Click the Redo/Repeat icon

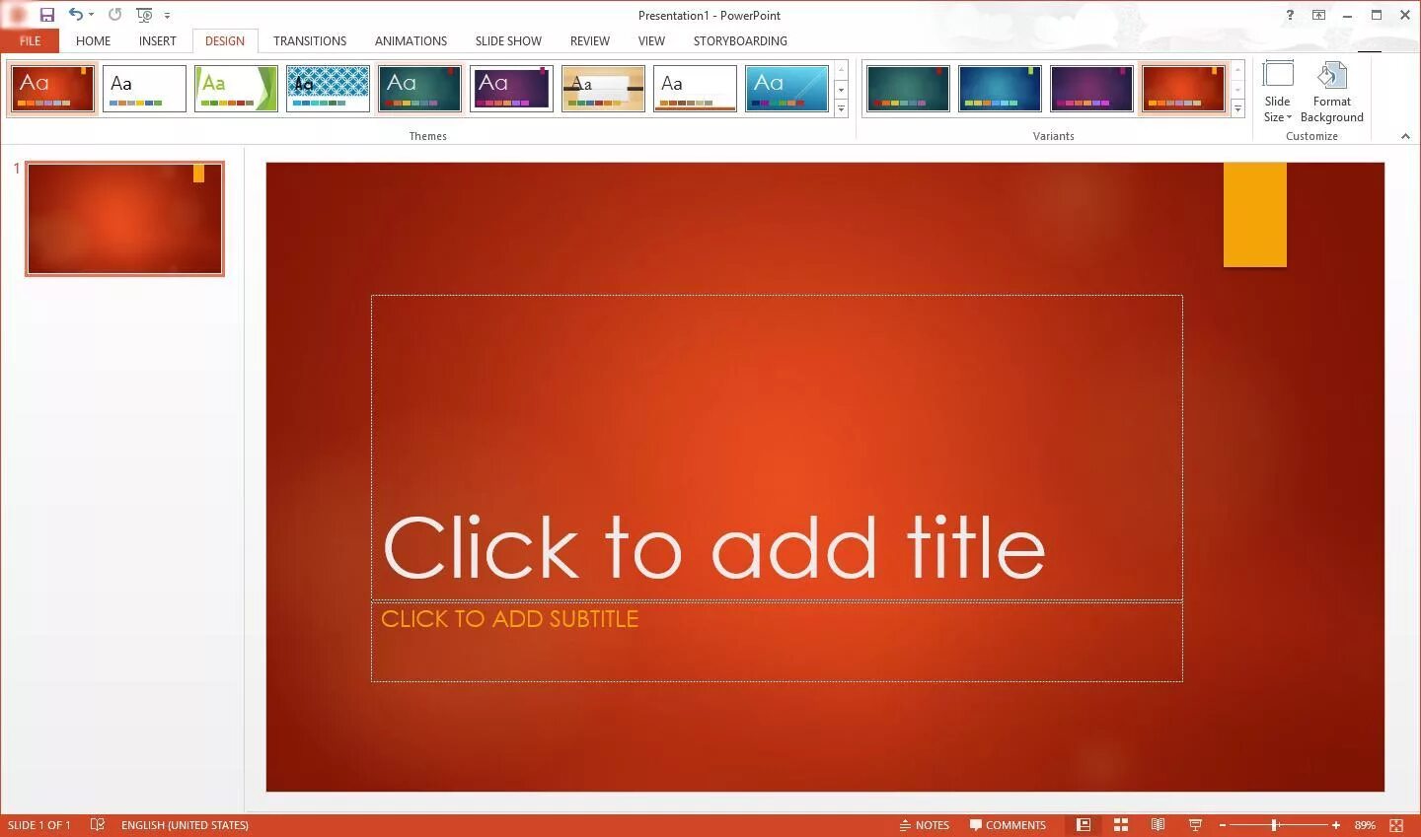point(114,15)
